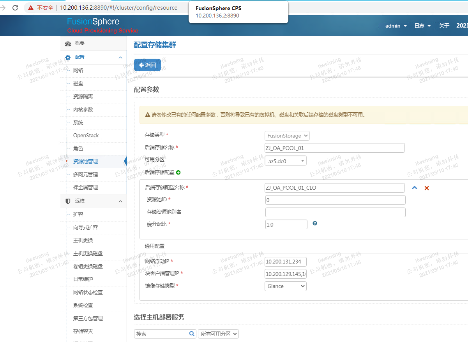Image resolution: width=468 pixels, height=342 pixels.
Task: Open the 镜像存储类型 Glance dropdown
Action: click(x=286, y=286)
